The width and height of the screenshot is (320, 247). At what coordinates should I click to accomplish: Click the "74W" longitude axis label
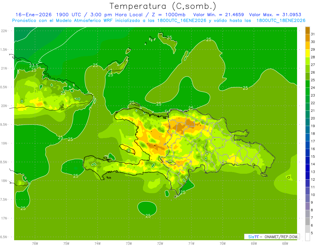tap(97, 244)
